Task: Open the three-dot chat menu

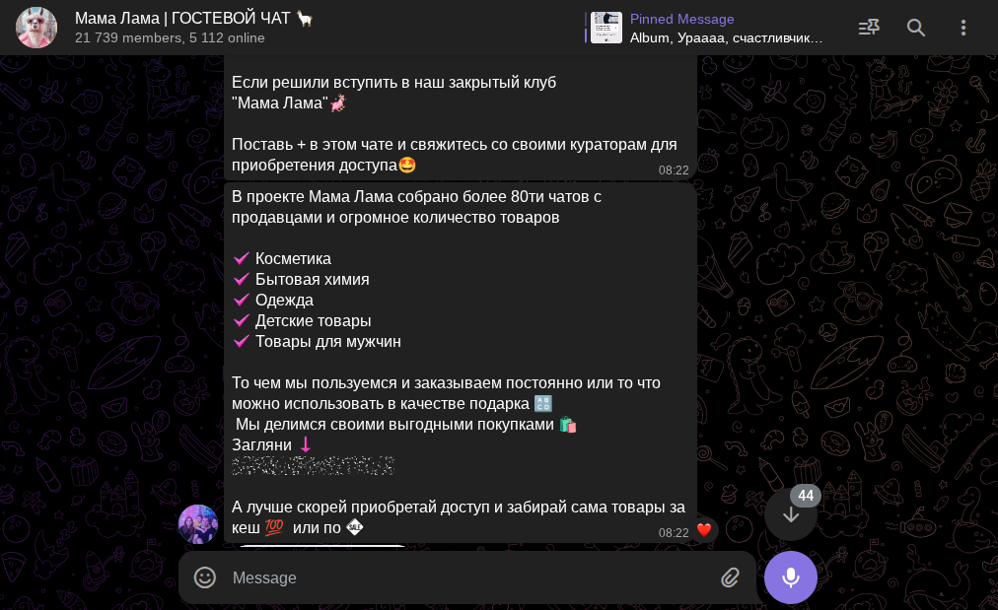Action: (x=963, y=28)
